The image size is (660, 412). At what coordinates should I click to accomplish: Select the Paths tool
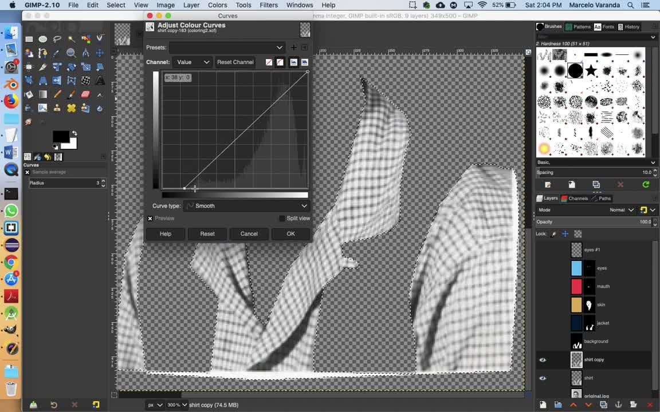point(42,53)
